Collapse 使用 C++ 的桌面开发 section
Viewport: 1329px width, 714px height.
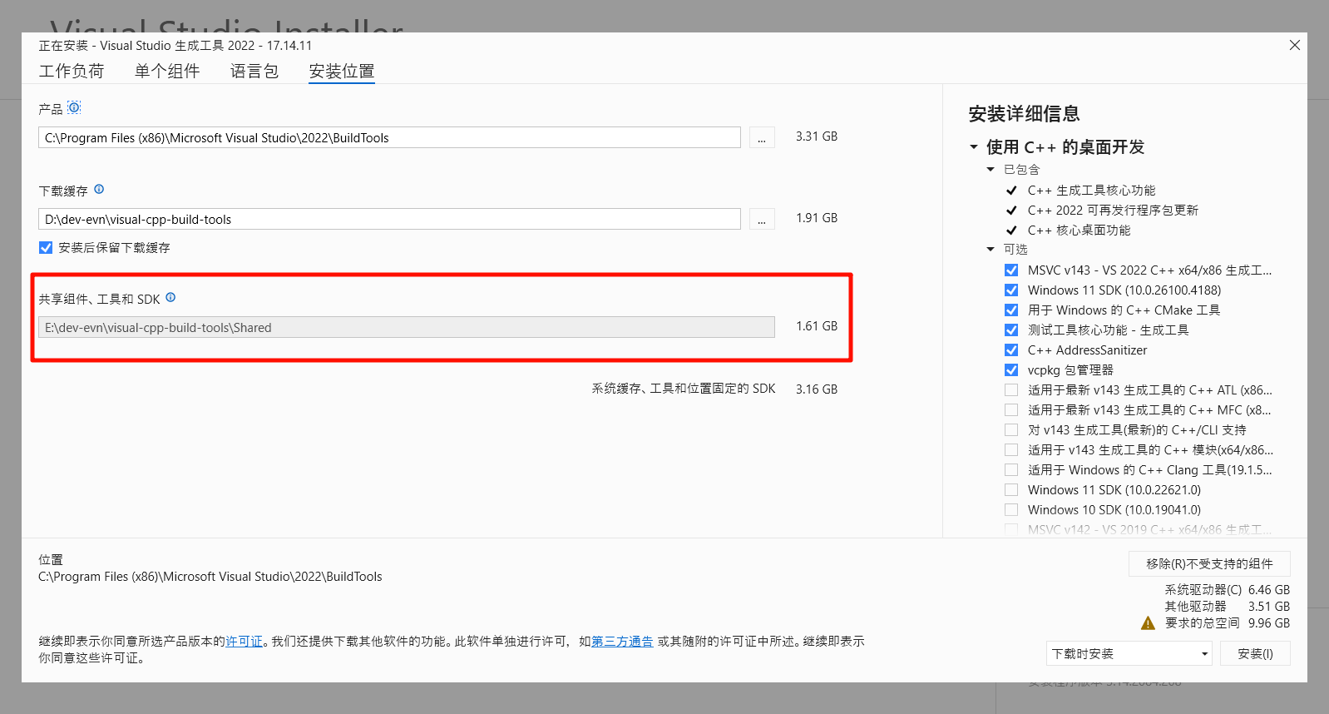[974, 146]
